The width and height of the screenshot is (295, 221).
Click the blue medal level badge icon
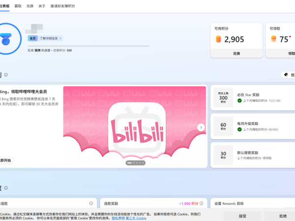coord(6,39)
